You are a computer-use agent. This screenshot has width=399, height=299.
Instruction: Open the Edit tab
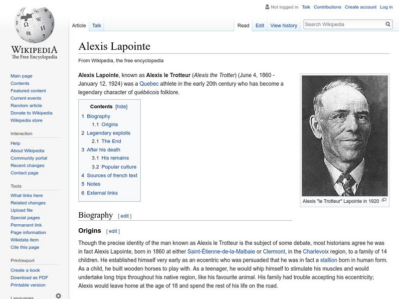click(x=259, y=25)
